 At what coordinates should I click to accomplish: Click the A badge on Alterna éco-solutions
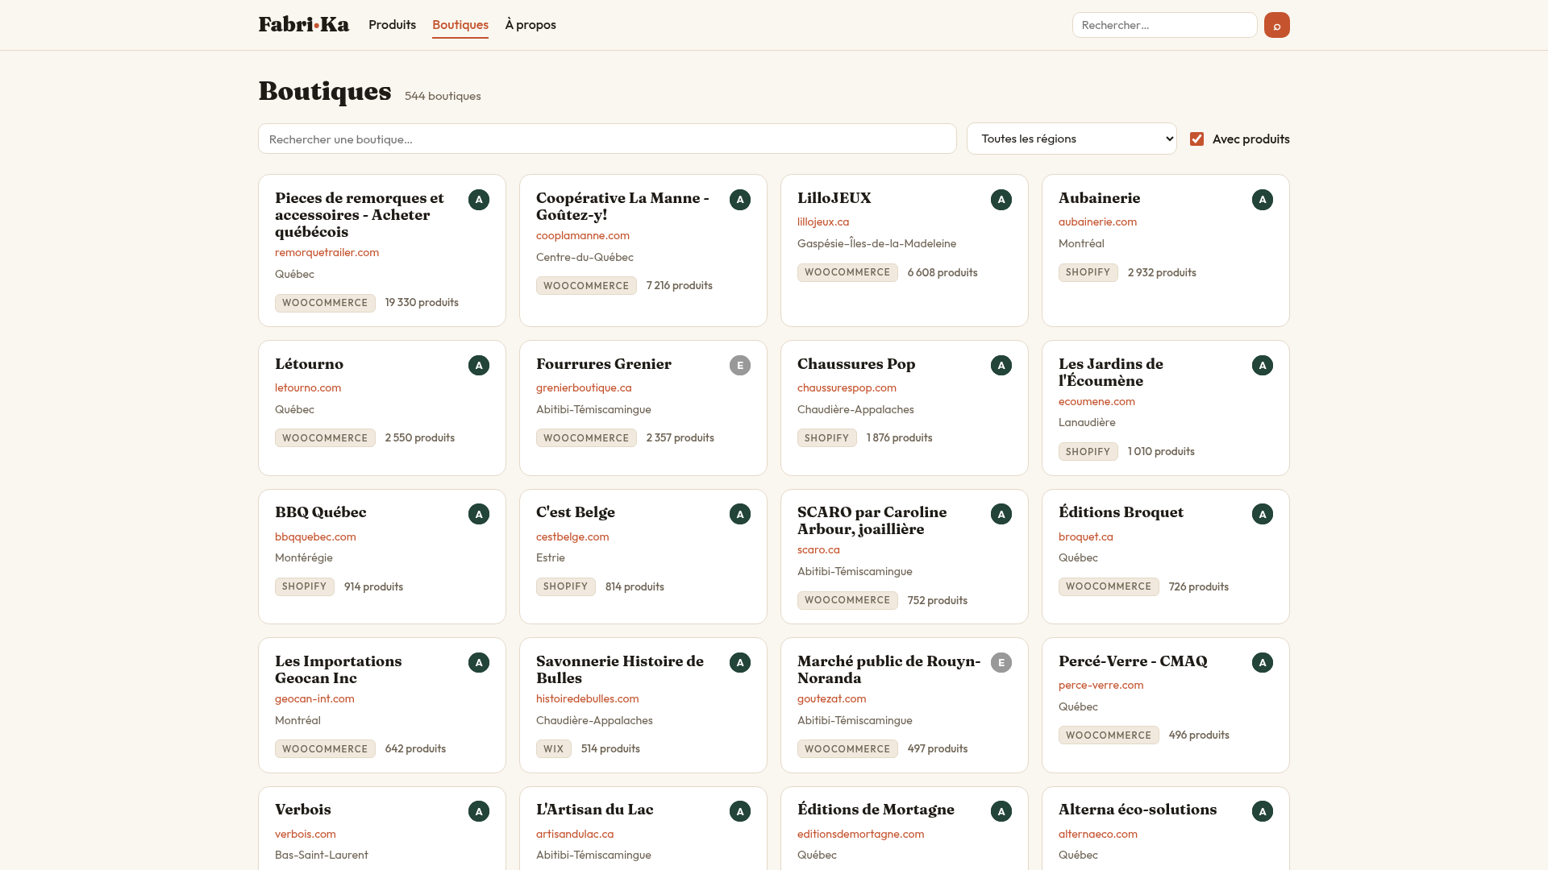[x=1263, y=811]
